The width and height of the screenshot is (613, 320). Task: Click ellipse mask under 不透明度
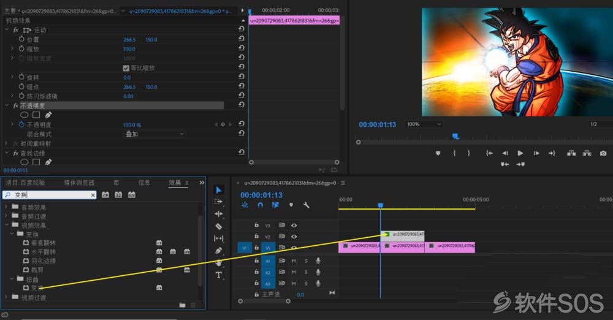[25, 115]
